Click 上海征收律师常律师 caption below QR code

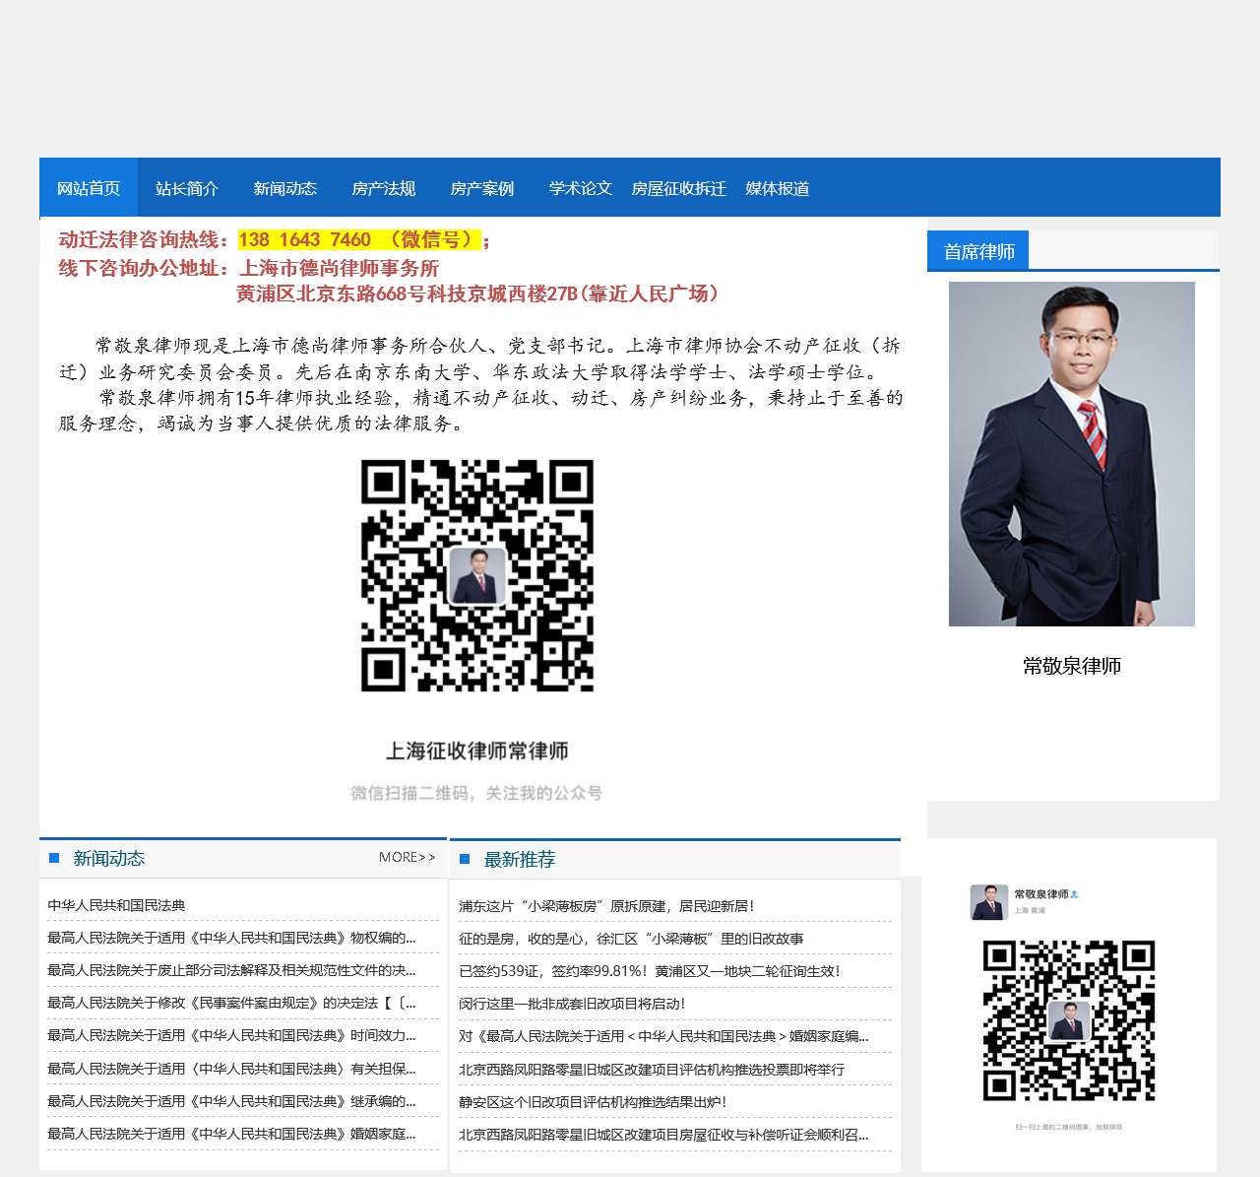tap(477, 751)
